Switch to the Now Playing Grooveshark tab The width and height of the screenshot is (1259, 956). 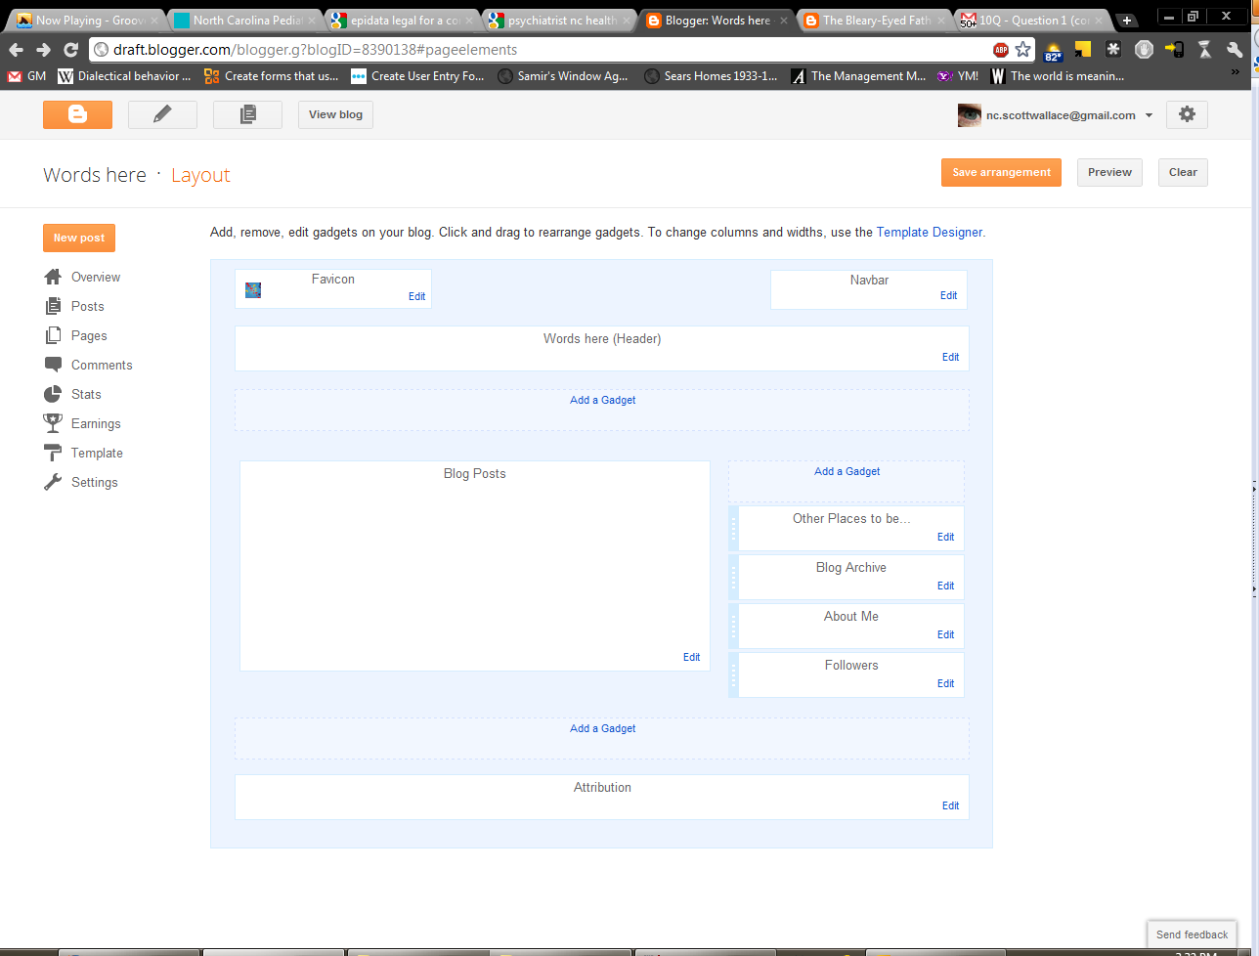point(88,20)
